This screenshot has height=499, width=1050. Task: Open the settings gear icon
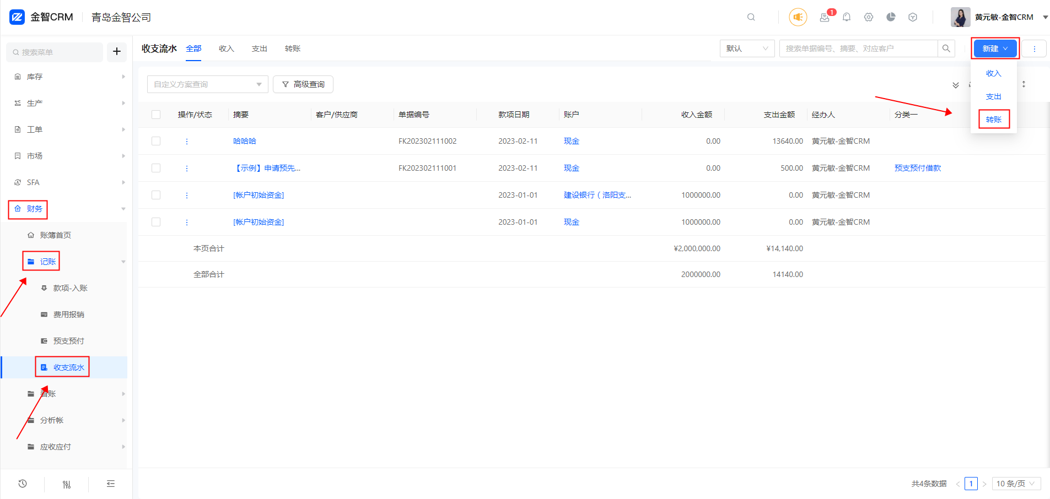(x=869, y=17)
